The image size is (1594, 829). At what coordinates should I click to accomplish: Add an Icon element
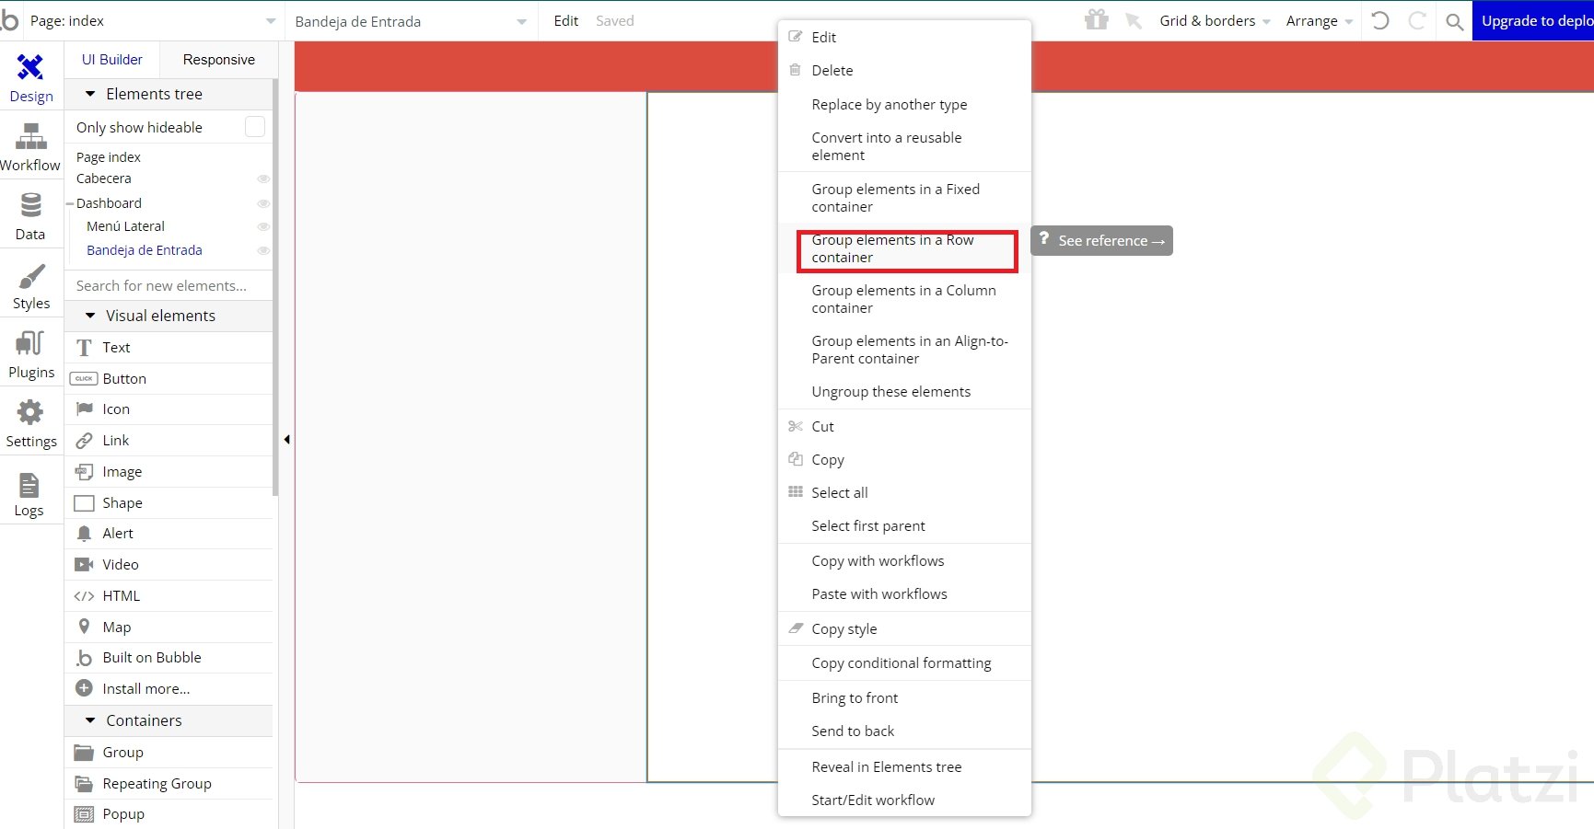169,409
